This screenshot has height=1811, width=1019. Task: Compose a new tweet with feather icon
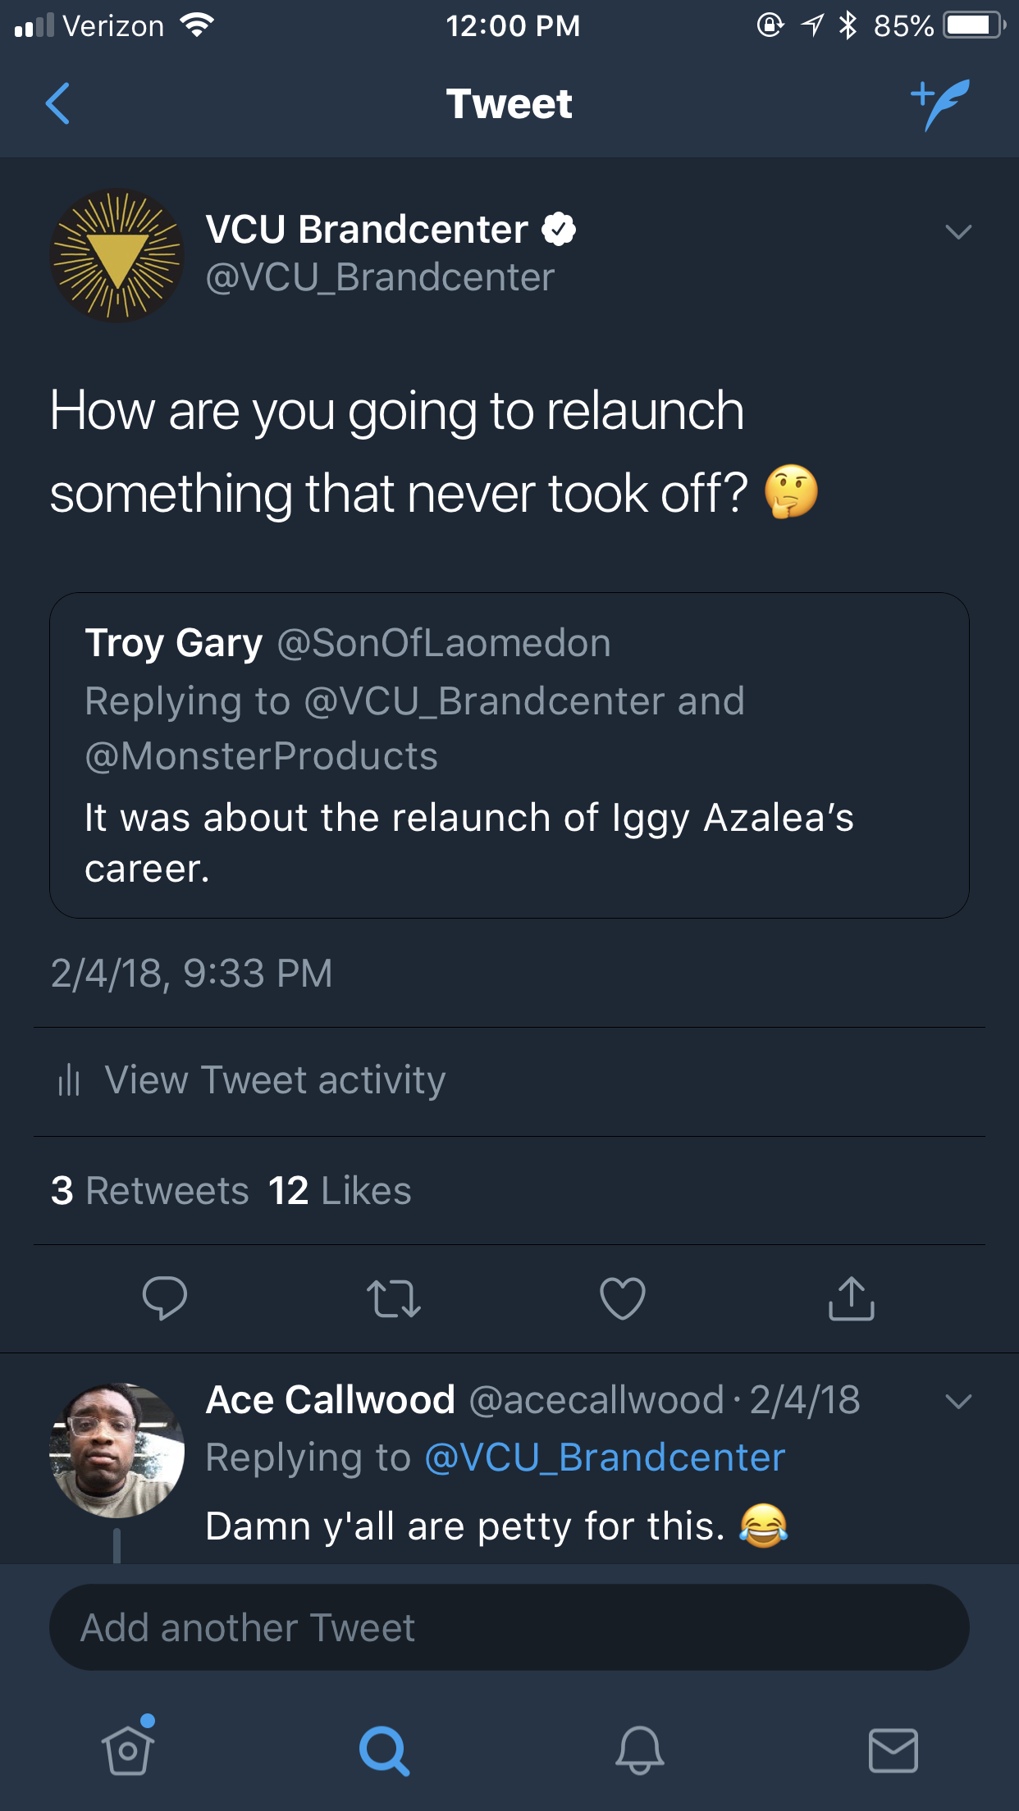pos(940,103)
